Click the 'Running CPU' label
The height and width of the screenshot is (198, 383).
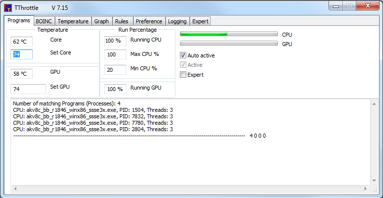pos(146,40)
